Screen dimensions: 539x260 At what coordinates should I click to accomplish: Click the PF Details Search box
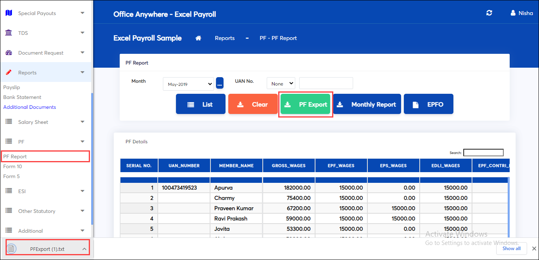pyautogui.click(x=484, y=152)
